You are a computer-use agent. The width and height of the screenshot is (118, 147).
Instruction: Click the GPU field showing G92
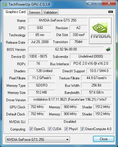[40, 28]
